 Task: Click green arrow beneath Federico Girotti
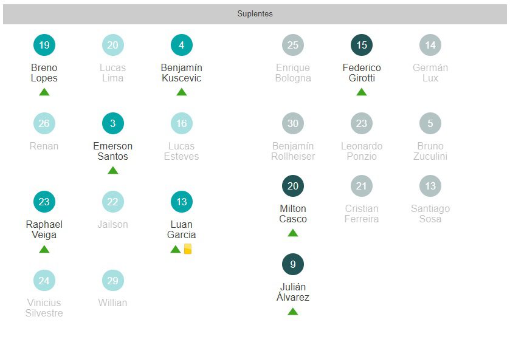click(x=362, y=92)
